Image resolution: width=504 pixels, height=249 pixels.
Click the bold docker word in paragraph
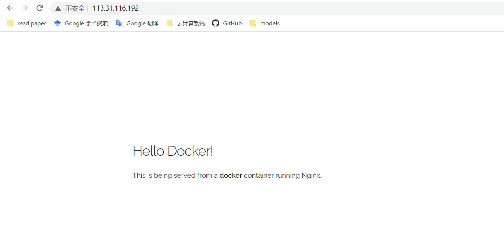(x=231, y=176)
